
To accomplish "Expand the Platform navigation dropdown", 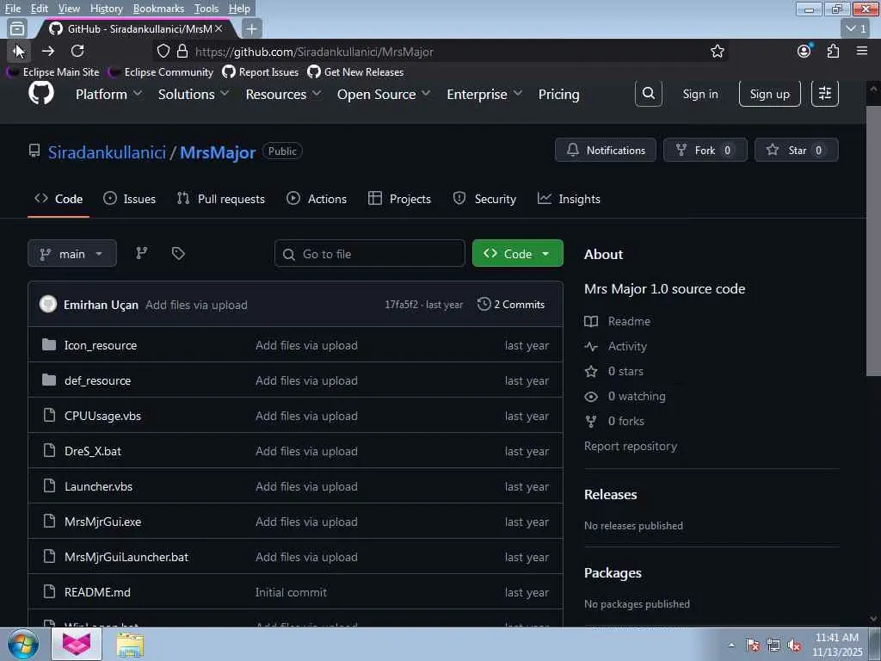I will [x=109, y=94].
